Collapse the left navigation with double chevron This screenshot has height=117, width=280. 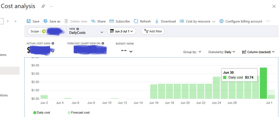pyautogui.click(x=15, y=21)
